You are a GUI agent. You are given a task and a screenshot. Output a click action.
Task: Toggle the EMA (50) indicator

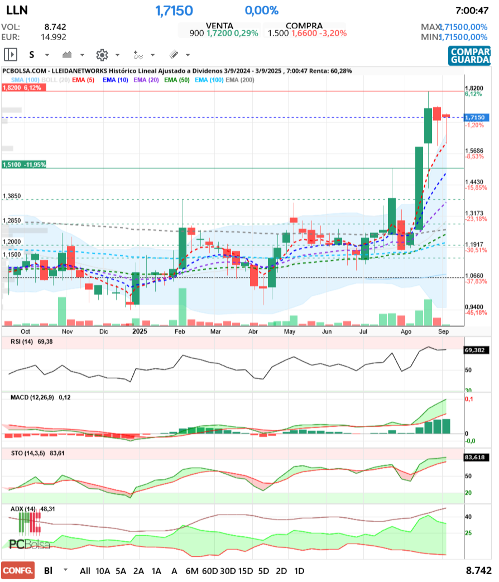click(177, 80)
